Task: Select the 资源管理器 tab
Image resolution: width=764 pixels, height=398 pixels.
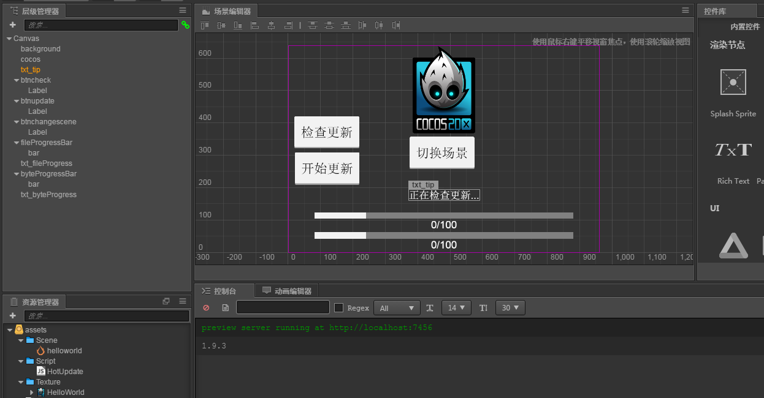Action: pos(35,302)
